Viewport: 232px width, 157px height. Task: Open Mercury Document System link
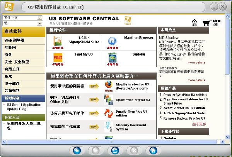tap(131, 127)
